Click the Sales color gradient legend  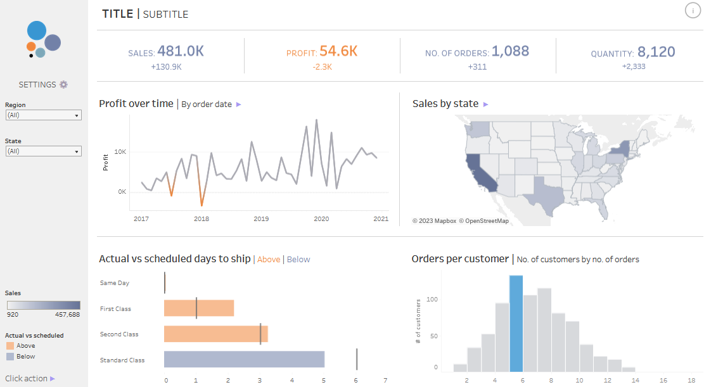43,305
